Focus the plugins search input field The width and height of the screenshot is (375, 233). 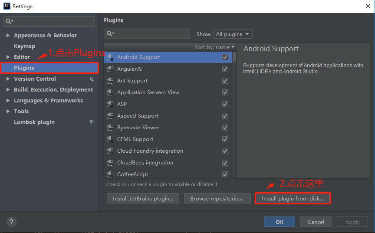147,34
